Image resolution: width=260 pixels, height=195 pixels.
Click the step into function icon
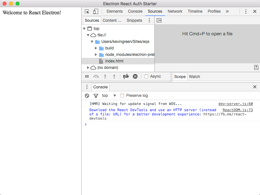(x=105, y=76)
